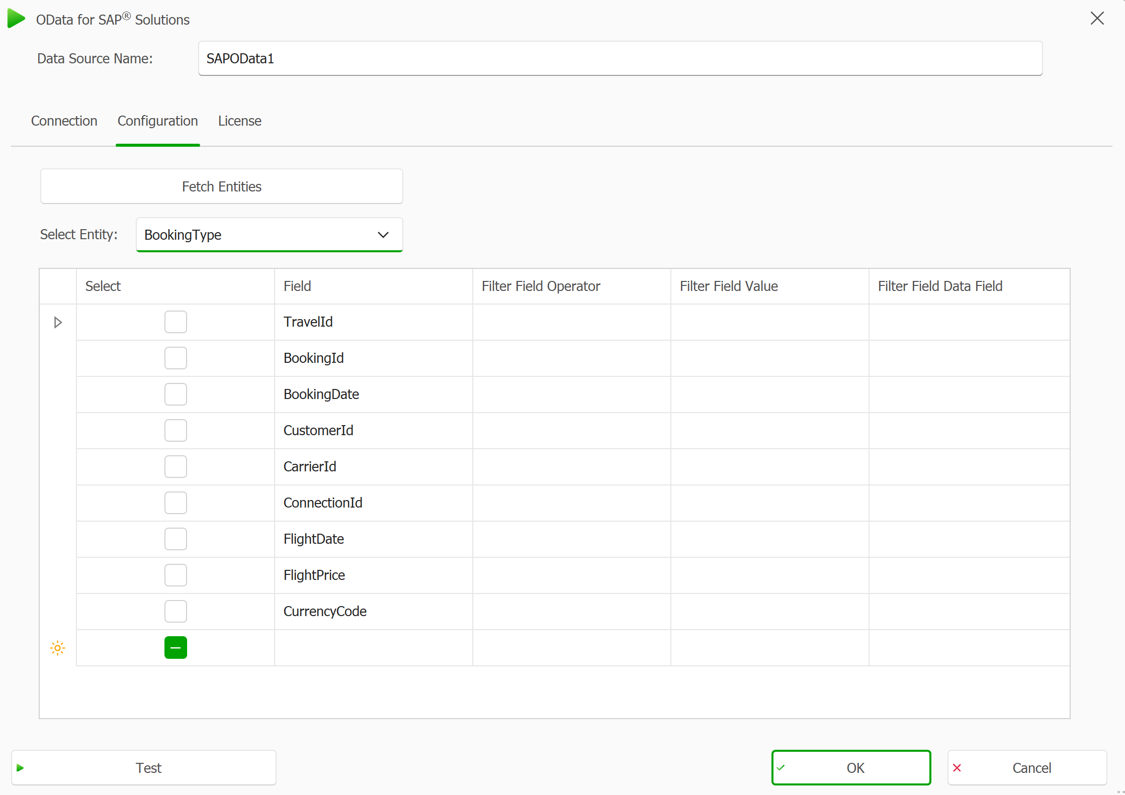
Task: Click the row indicator arrow beside TravelId
Action: pyautogui.click(x=58, y=322)
